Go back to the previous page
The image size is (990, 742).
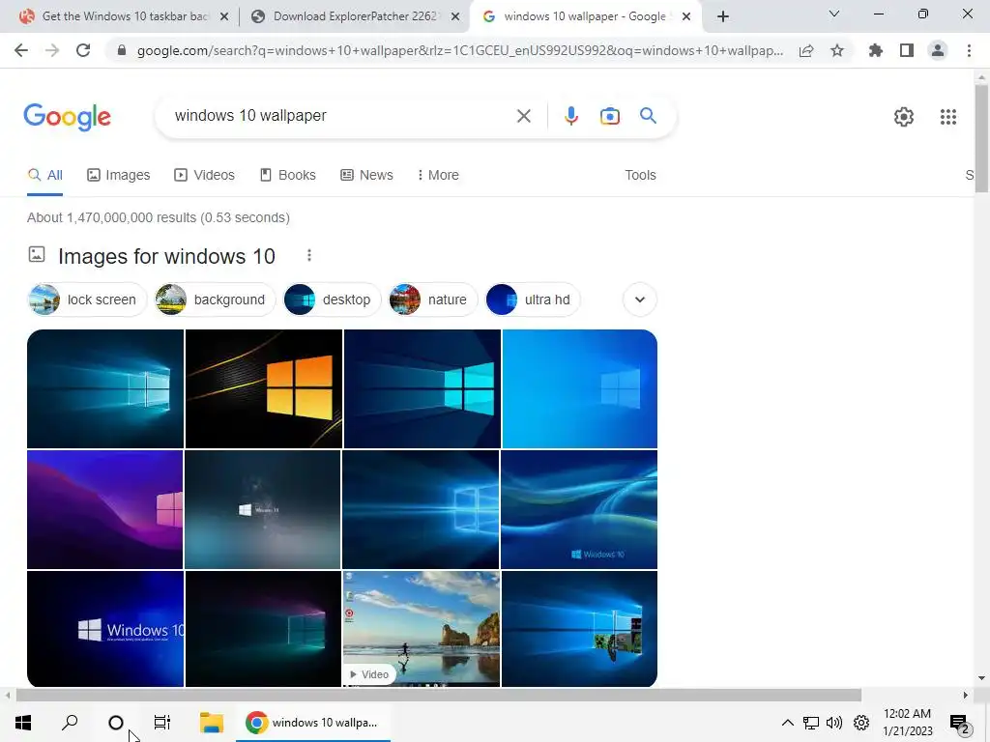(21, 50)
